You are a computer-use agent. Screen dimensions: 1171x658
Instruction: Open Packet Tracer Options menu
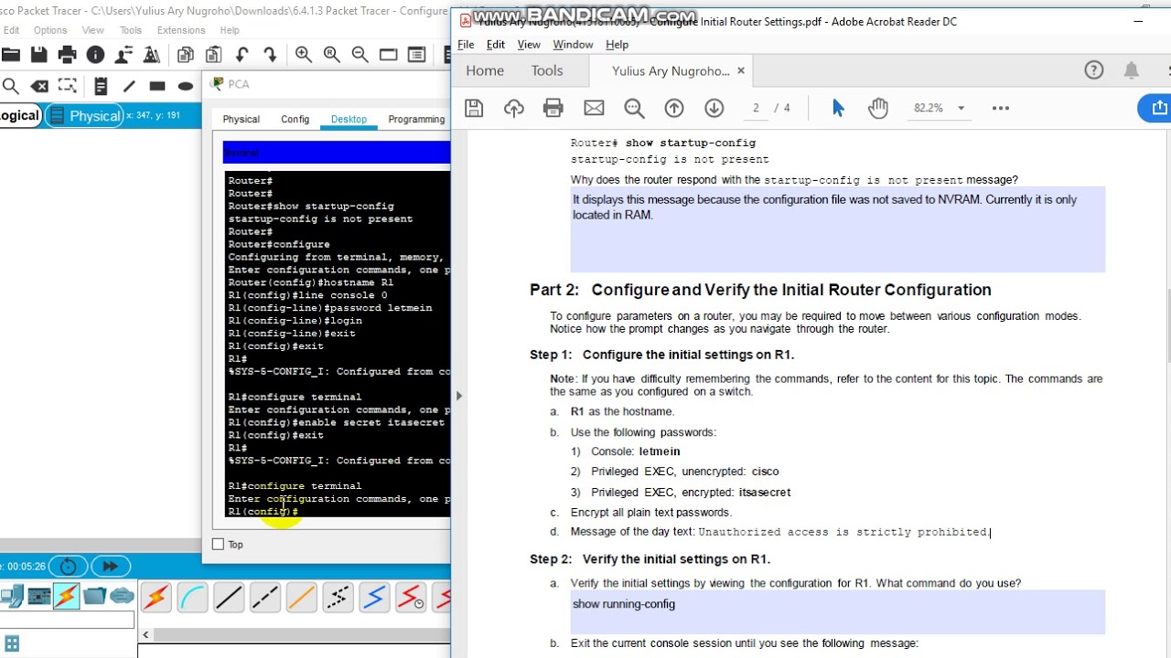(50, 30)
